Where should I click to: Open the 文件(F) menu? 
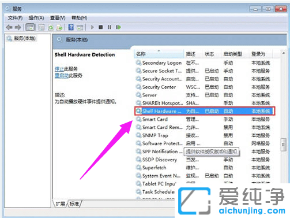click(x=15, y=18)
